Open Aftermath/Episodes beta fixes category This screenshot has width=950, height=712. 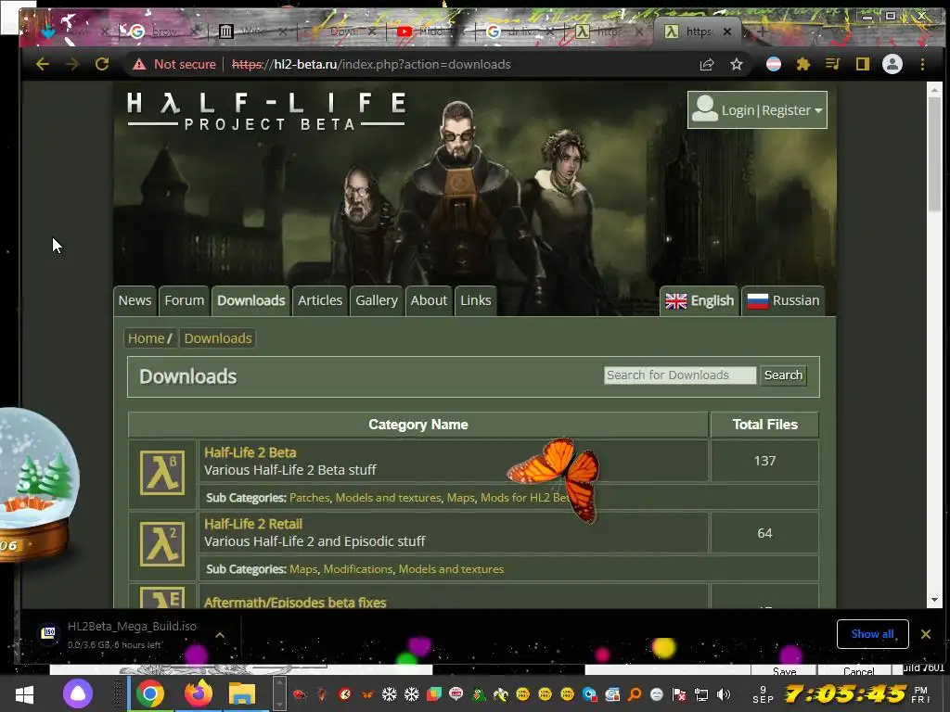pyautogui.click(x=295, y=603)
